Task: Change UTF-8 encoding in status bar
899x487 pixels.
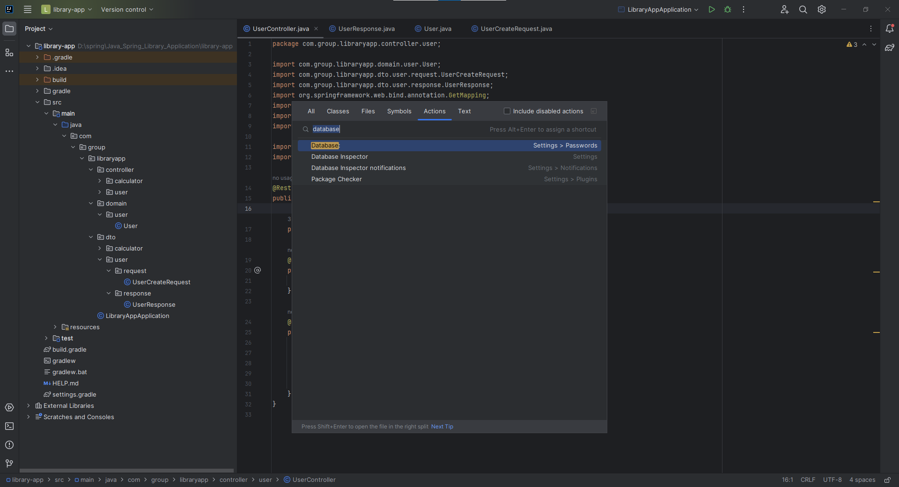Action: [x=832, y=480]
